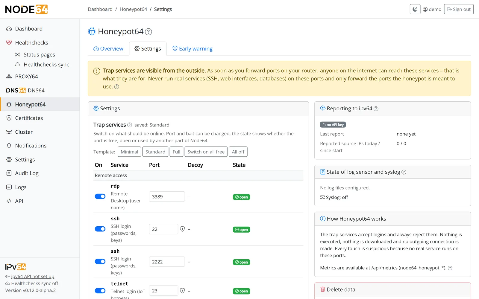Click ipv64 API not set up link
479x299 pixels.
click(33, 277)
